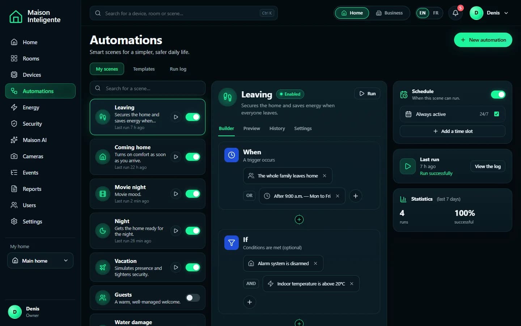The width and height of the screenshot is (521, 326).
Task: Switch to Business mode
Action: tap(389, 13)
